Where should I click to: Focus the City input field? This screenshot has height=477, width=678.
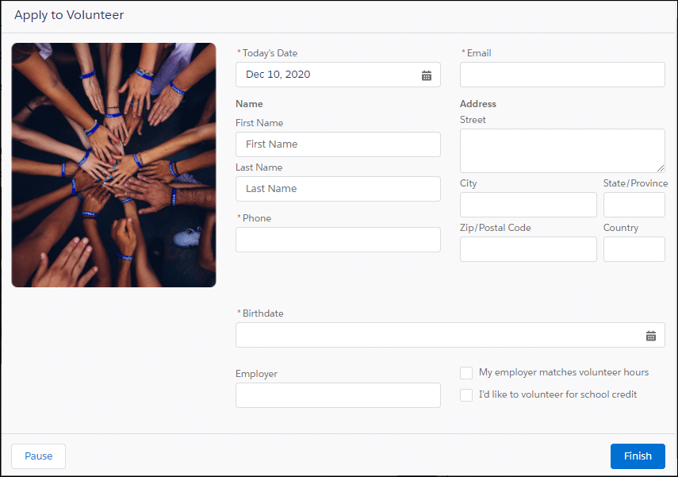coord(528,205)
